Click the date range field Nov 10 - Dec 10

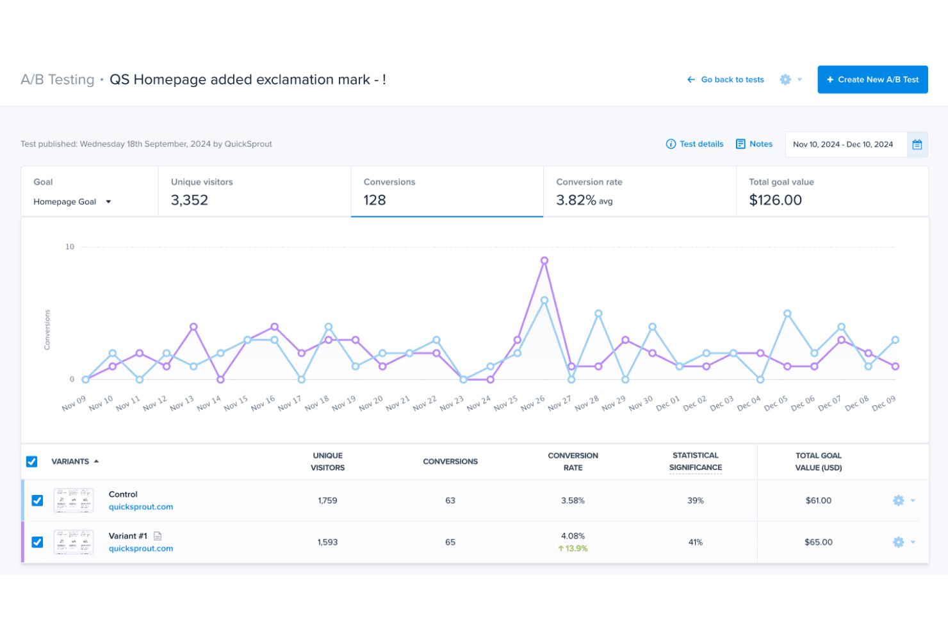coord(846,144)
